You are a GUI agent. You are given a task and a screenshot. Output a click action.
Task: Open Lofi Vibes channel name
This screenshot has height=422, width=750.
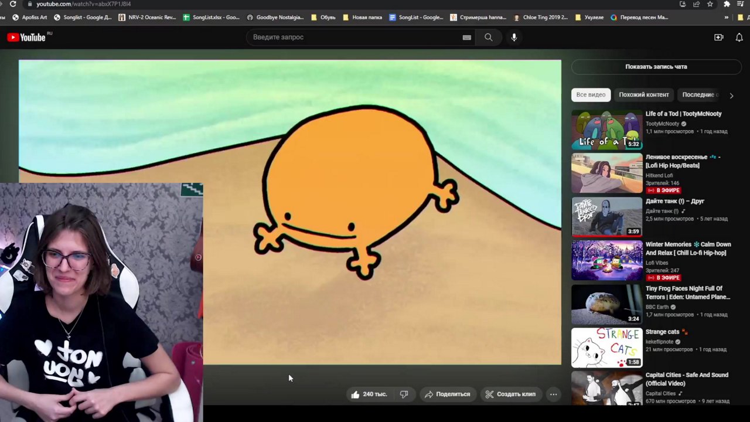coord(657,263)
